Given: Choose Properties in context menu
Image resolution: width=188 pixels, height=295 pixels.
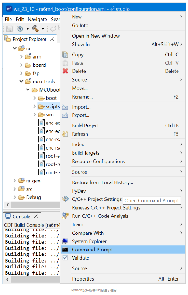Looking at the screenshot, I should click(x=123, y=279).
